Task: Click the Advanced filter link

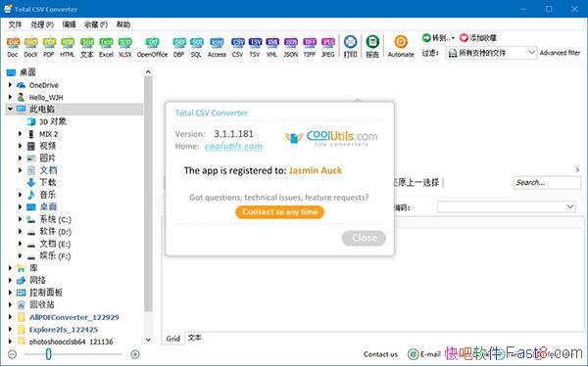Action: [560, 53]
